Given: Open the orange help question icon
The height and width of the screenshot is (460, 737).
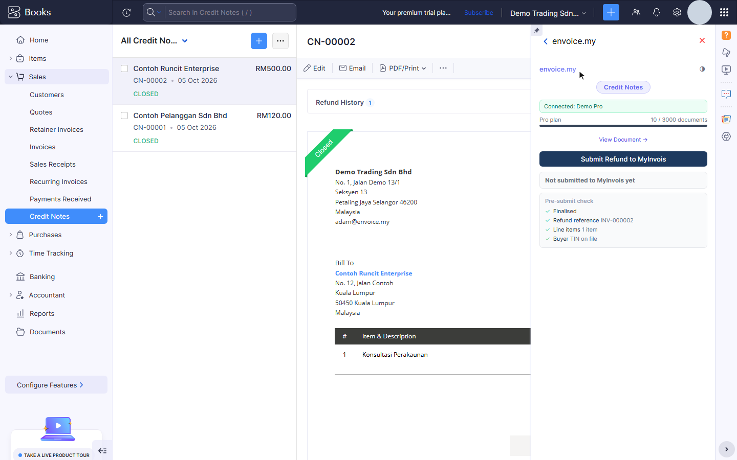Looking at the screenshot, I should coord(726,35).
